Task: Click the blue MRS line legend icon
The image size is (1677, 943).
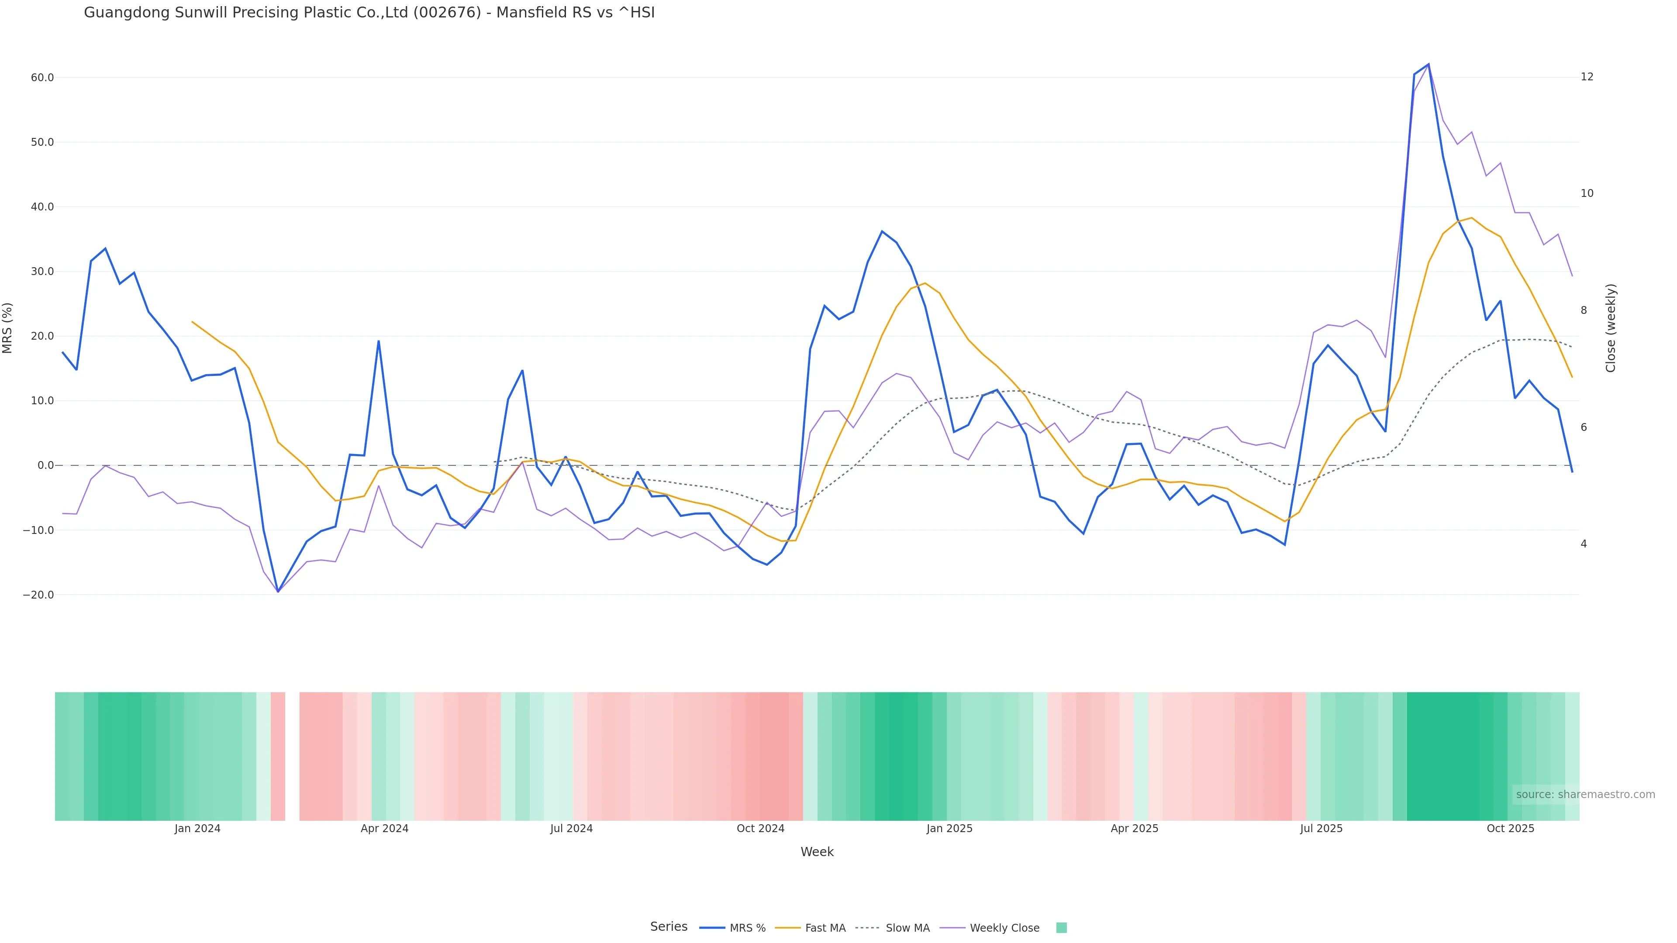Action: coord(712,928)
